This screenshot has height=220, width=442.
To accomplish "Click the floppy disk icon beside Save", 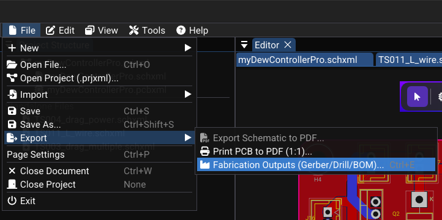I will click(12, 111).
